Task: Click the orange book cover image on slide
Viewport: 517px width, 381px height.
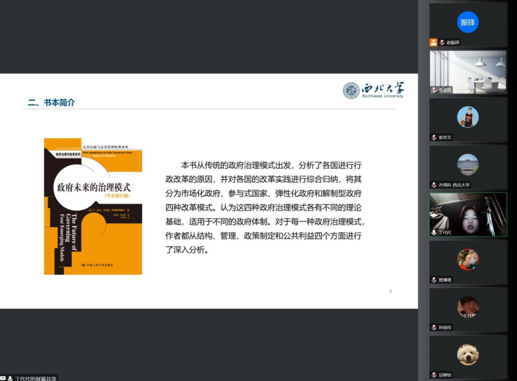Action: (93, 206)
